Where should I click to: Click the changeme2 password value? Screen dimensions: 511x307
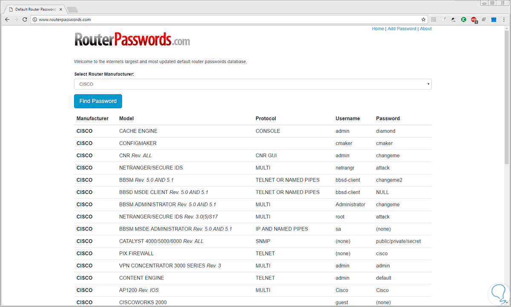[x=389, y=180]
